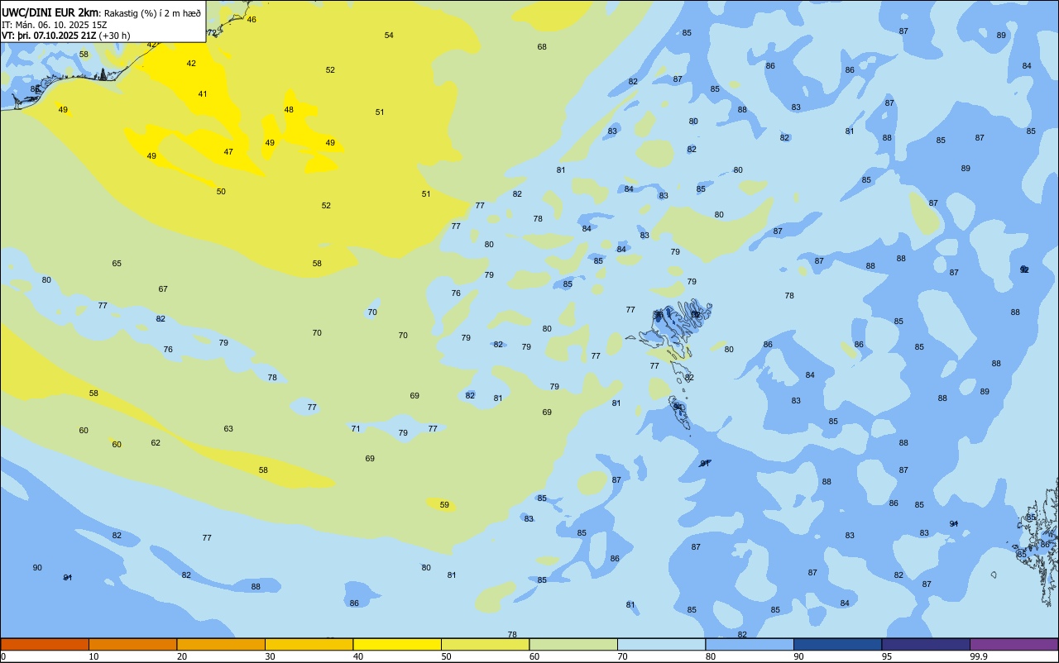Click the humidity value 63
Screen dimensions: 1059x663
point(228,428)
